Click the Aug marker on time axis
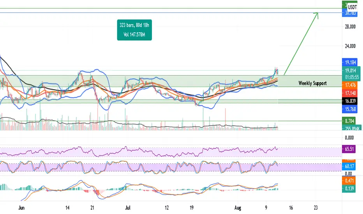This screenshot has width=363, height=214. [x=238, y=208]
